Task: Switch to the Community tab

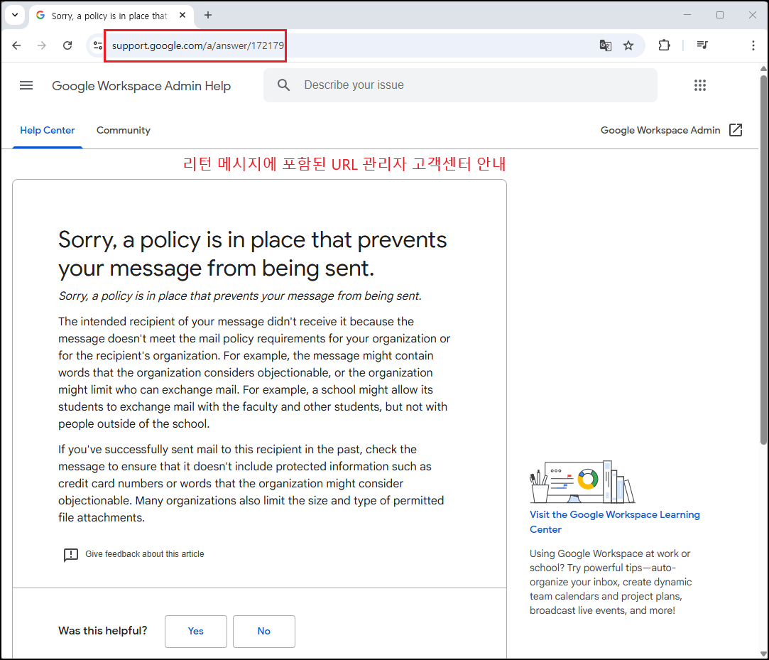Action: click(x=123, y=131)
